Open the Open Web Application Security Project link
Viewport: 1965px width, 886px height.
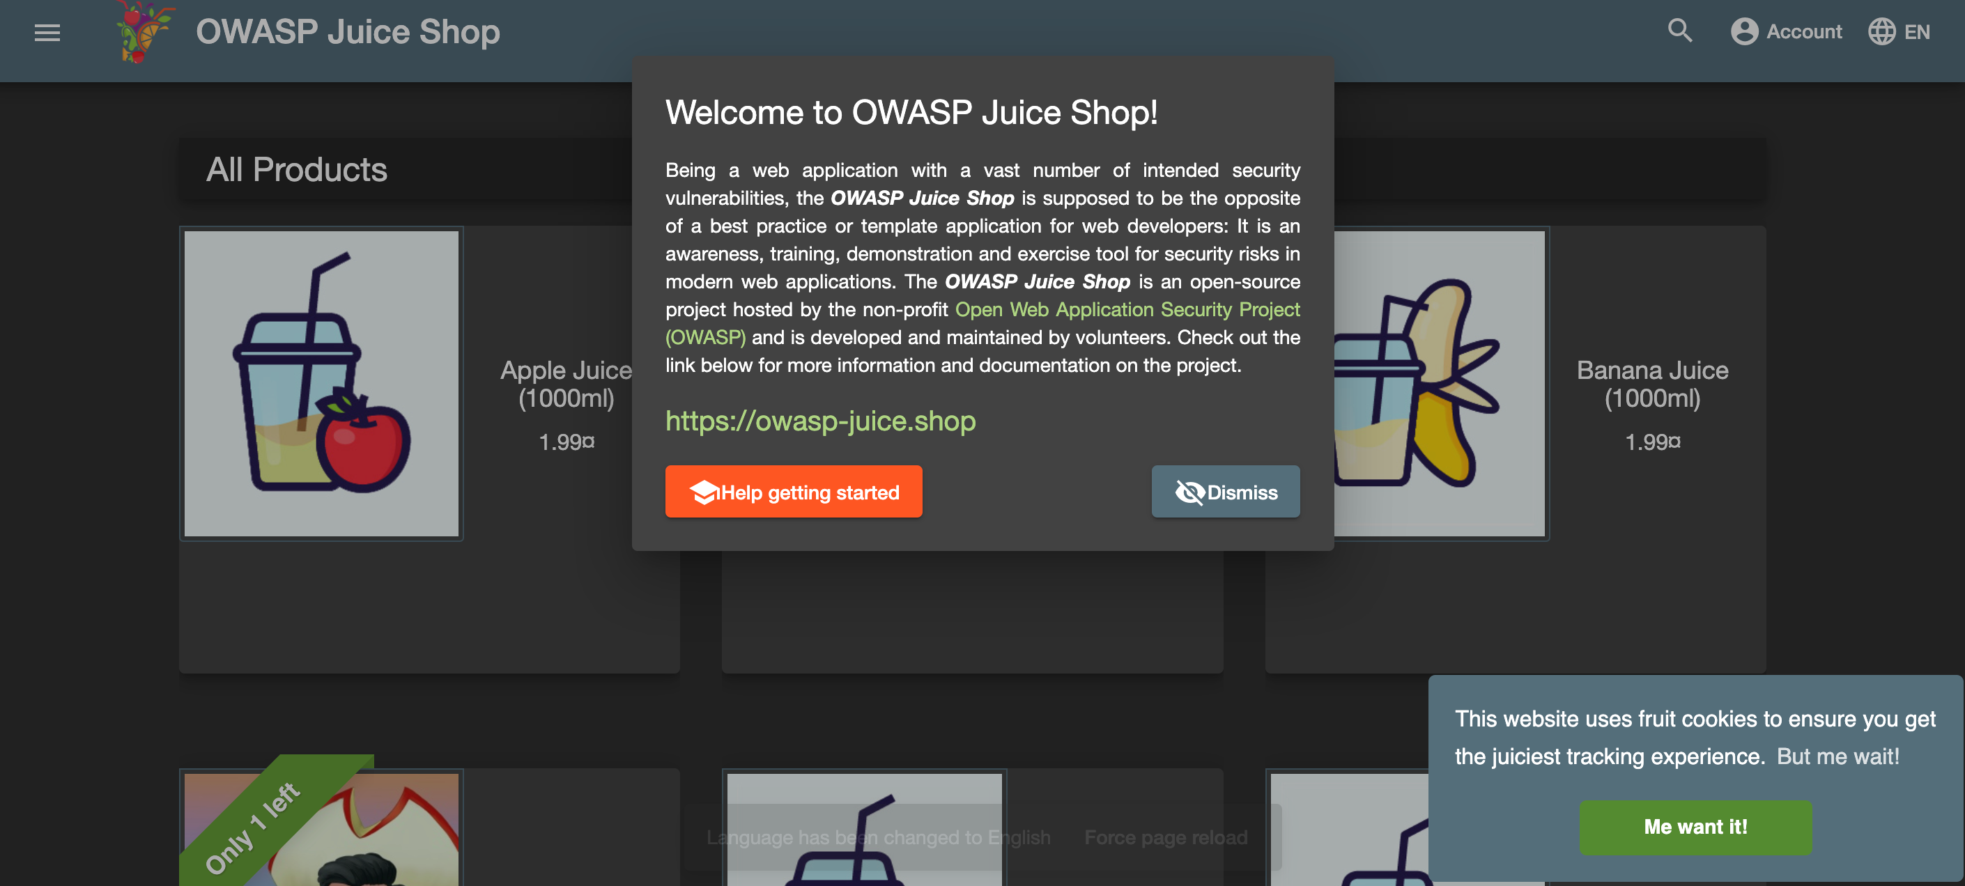(x=1127, y=309)
